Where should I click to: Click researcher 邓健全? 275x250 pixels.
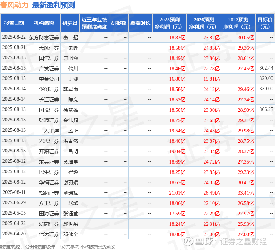[x=71, y=234]
